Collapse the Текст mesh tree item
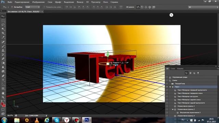The height and width of the screenshot is (123, 219). [x=170, y=87]
